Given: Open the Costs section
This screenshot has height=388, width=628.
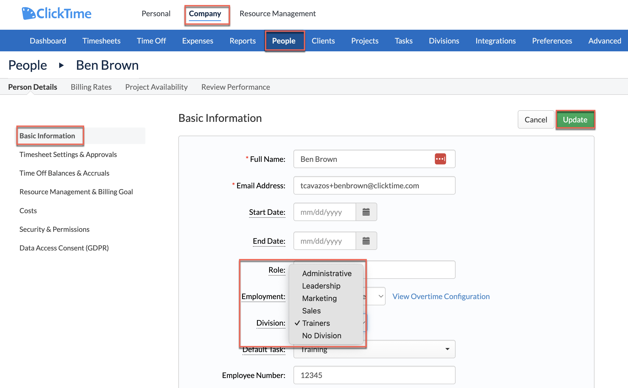Looking at the screenshot, I should (28, 210).
